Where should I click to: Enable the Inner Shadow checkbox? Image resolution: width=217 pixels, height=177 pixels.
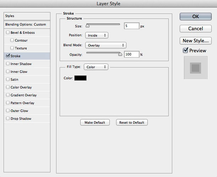[8, 64]
